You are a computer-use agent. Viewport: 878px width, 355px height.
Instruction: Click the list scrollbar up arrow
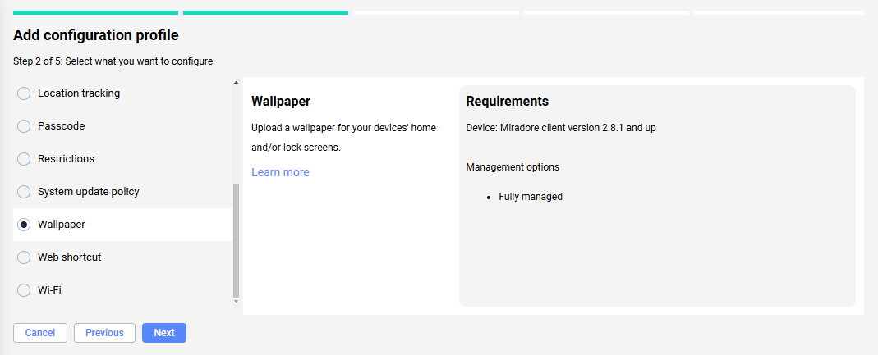click(x=236, y=83)
